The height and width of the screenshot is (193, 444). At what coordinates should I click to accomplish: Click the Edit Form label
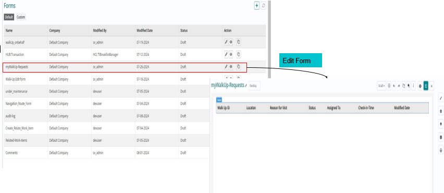[x=301, y=61]
